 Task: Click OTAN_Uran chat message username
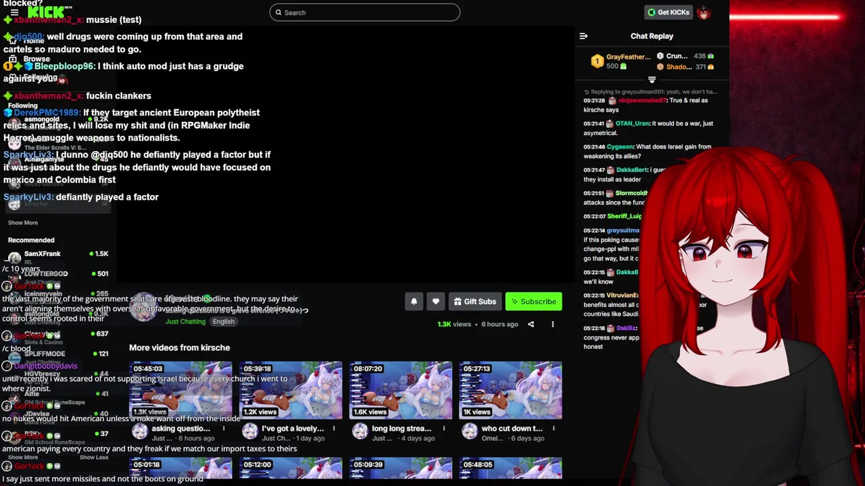point(632,124)
